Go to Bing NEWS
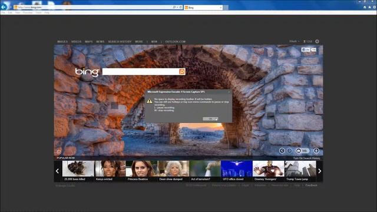 pyautogui.click(x=100, y=42)
